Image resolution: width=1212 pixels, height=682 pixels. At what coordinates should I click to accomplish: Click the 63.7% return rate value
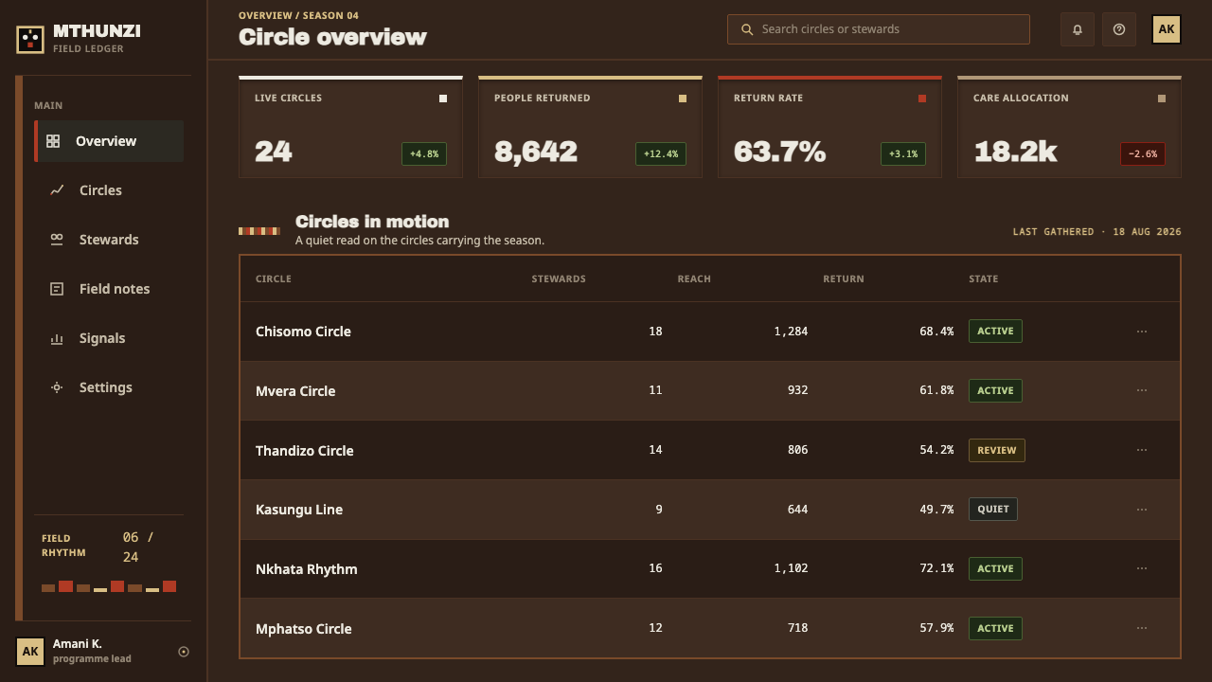(779, 152)
